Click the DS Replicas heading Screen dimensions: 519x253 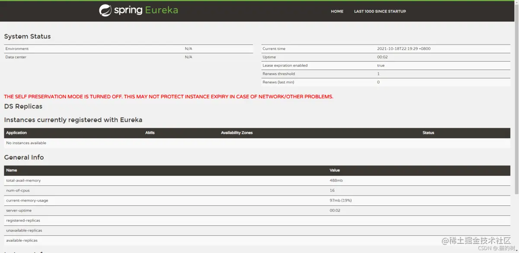(x=23, y=106)
